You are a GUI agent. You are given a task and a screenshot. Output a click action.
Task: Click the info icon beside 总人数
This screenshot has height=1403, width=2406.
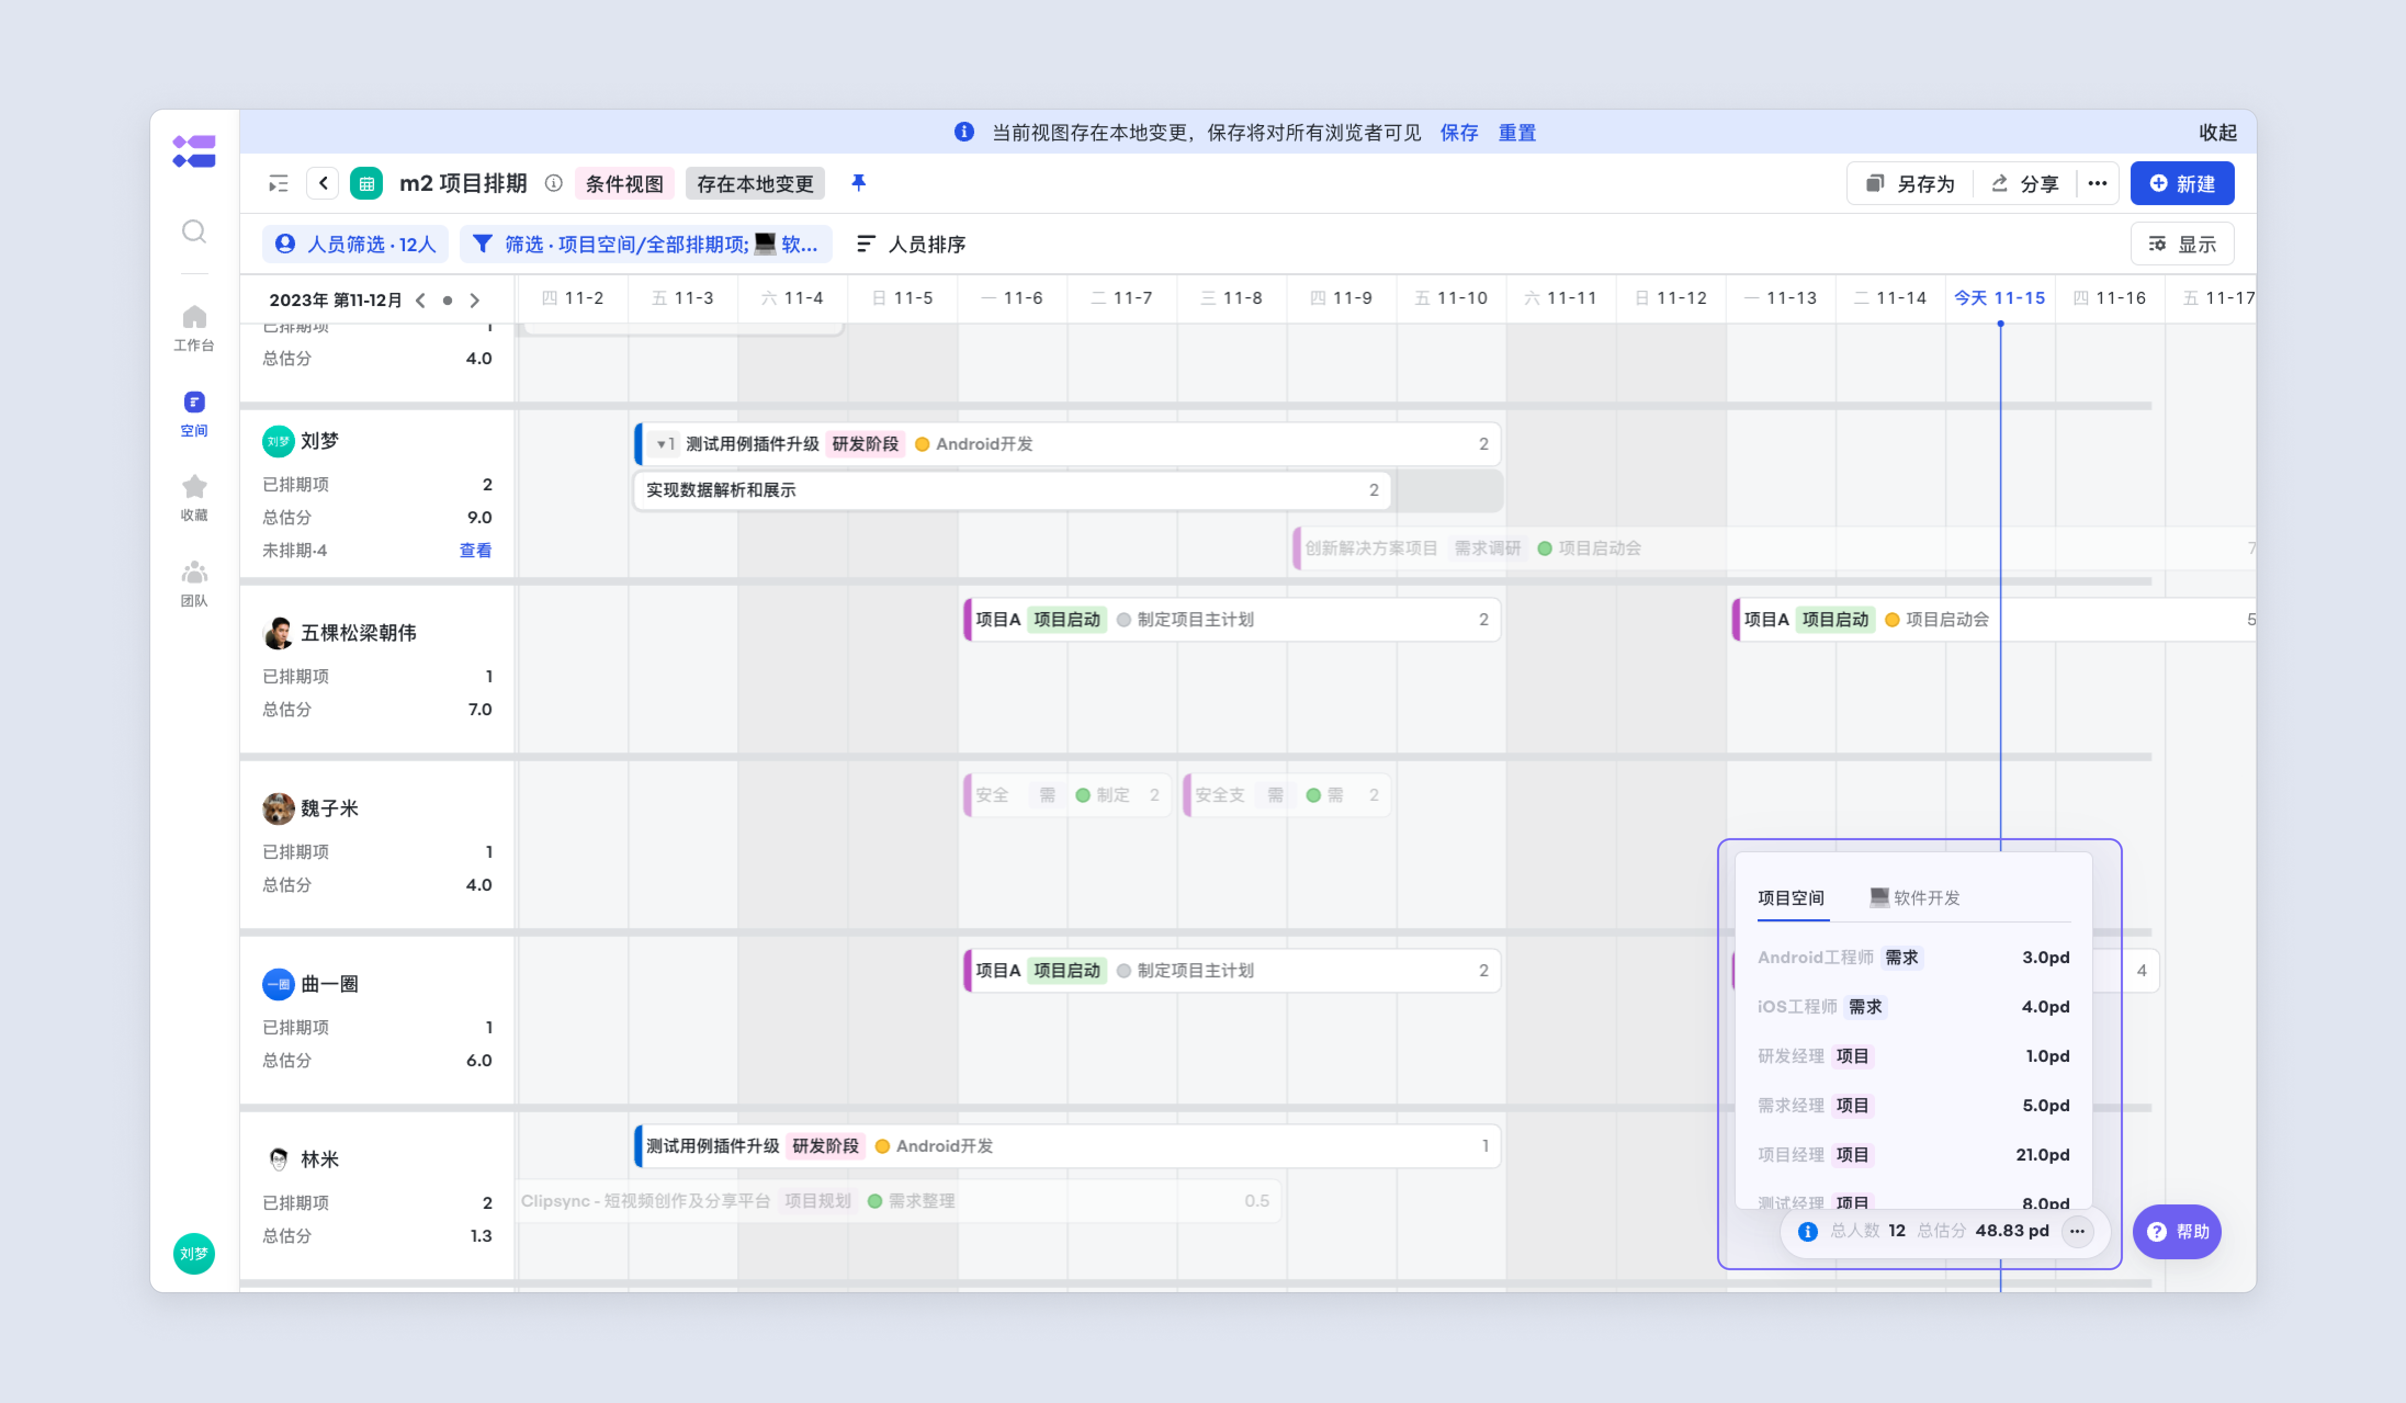pos(1808,1231)
